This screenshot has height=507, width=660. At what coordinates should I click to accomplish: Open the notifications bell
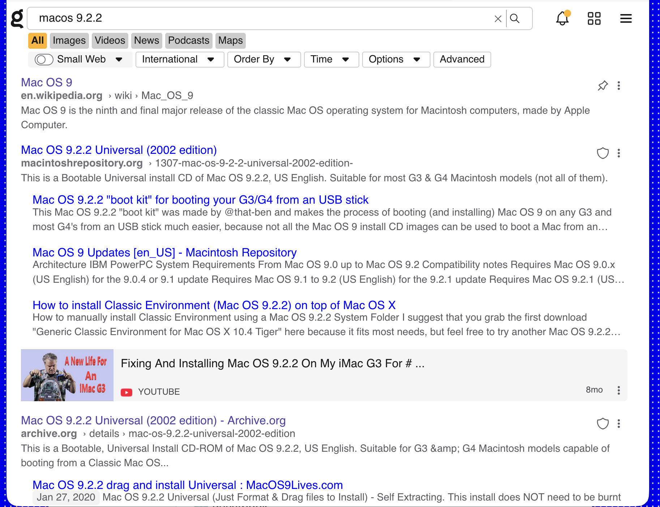[562, 18]
